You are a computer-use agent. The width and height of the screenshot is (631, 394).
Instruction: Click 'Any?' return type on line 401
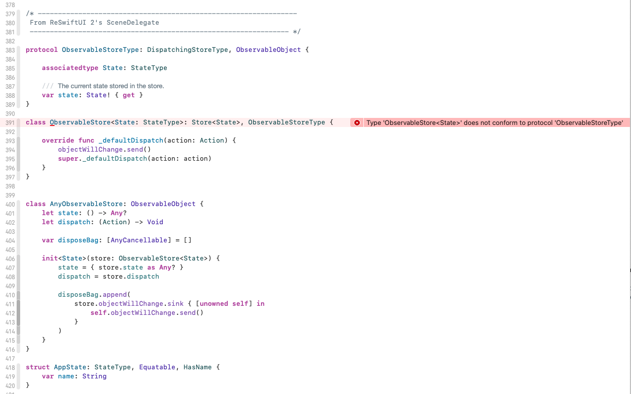118,213
